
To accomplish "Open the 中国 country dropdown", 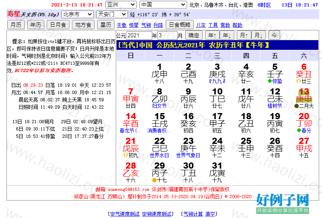I will tap(163, 4).
